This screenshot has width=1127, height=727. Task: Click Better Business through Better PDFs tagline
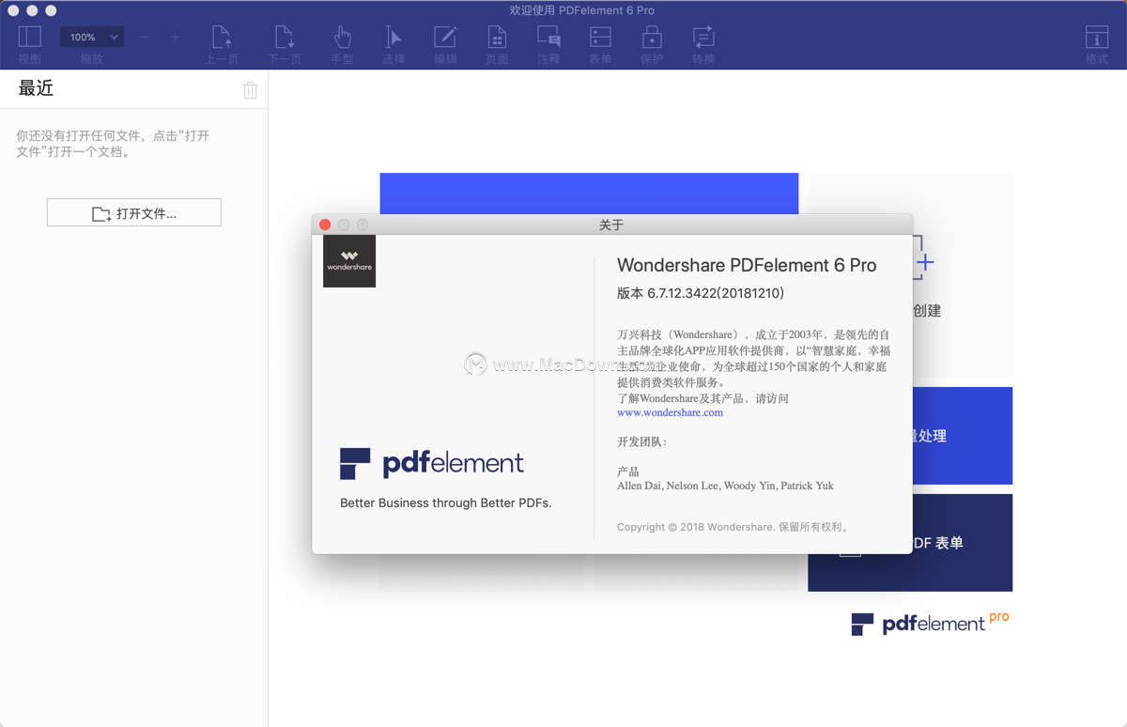click(x=446, y=503)
